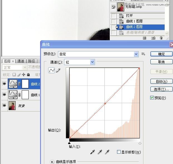Switch to the 通道 tab
The image size is (173, 164).
point(21,61)
